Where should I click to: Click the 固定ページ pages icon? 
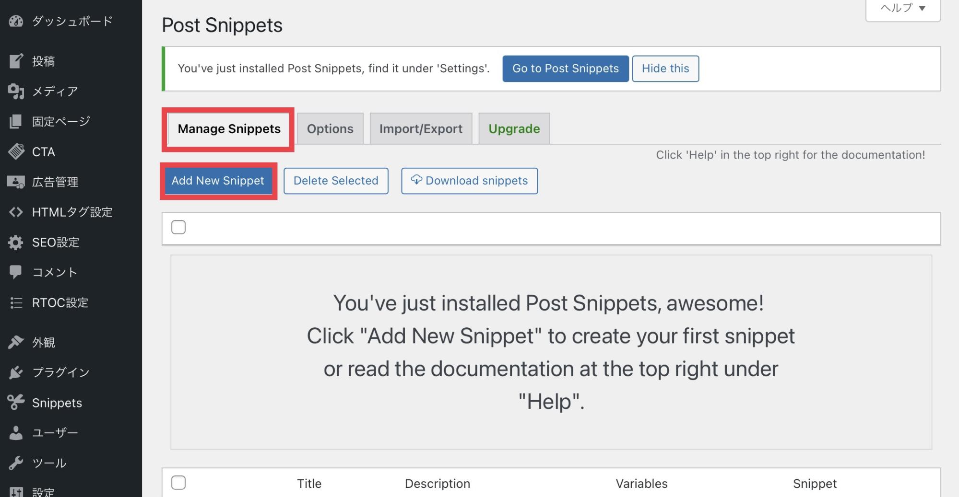coord(16,121)
